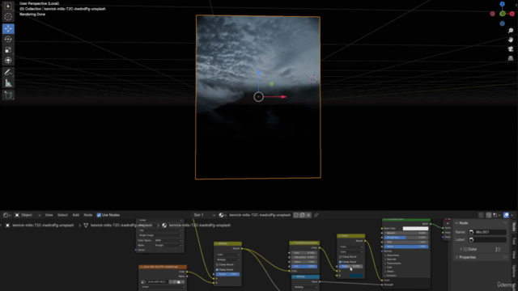518x291 pixels.
Task: Click the Multiply node header
Action: (227, 243)
